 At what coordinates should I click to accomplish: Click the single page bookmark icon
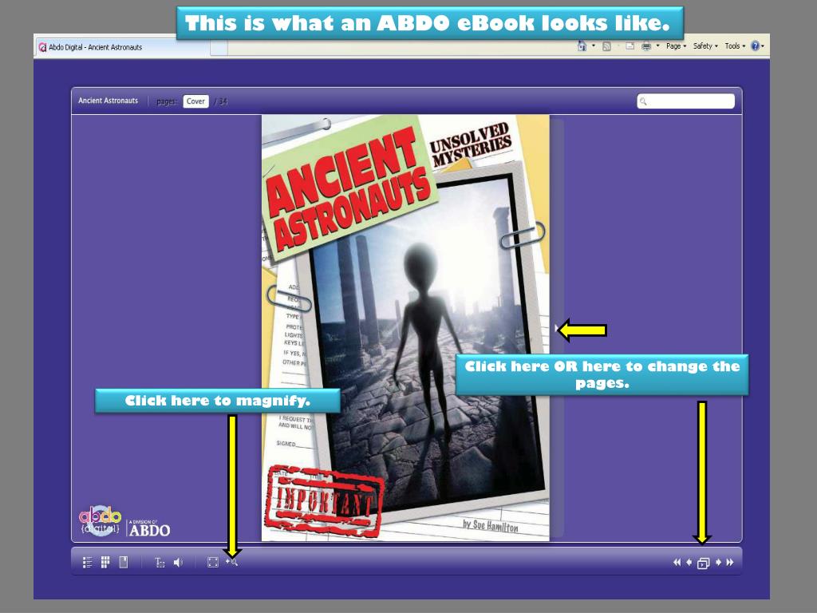124,562
